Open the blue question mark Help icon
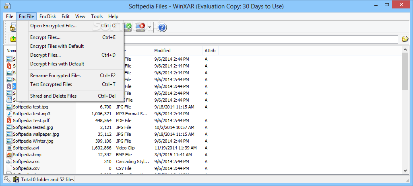Viewport: 413px width, 186px height. (x=162, y=27)
